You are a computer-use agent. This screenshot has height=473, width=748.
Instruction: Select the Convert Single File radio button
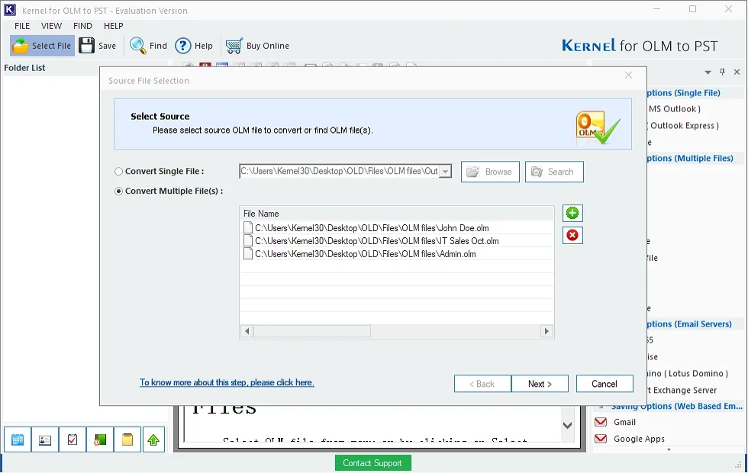coord(118,171)
